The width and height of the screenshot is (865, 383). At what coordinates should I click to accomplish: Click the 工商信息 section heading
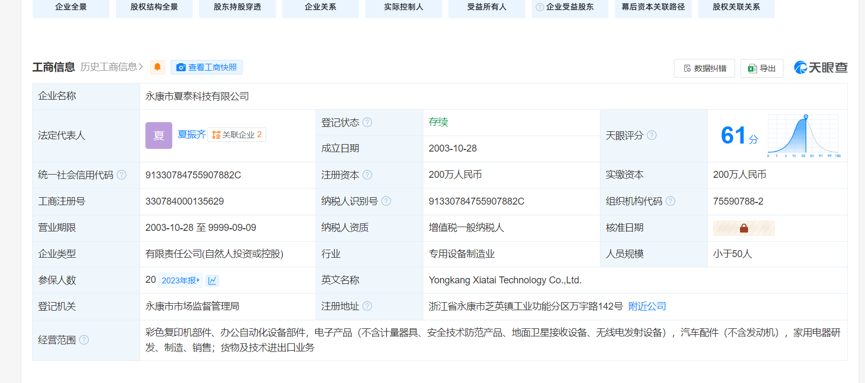point(54,67)
